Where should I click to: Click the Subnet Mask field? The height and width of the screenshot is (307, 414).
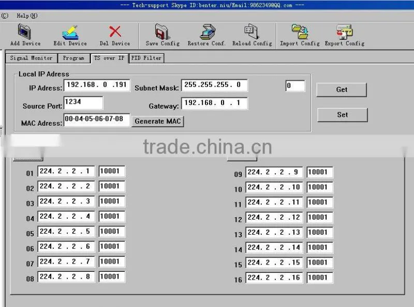(x=214, y=85)
